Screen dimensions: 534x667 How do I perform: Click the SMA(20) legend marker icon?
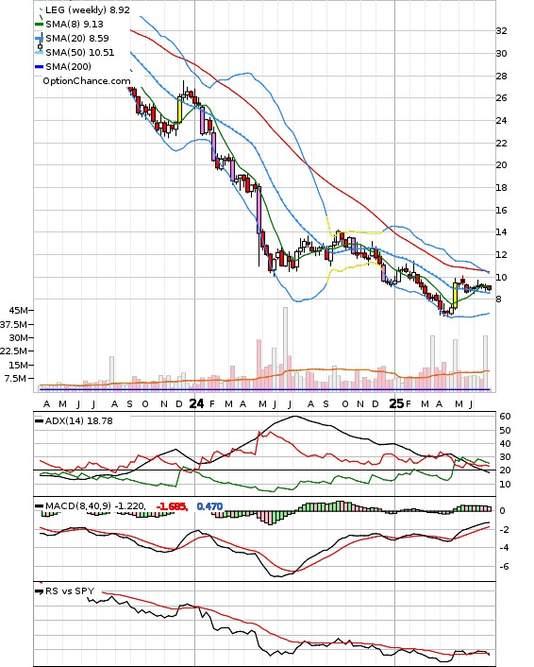coord(40,41)
